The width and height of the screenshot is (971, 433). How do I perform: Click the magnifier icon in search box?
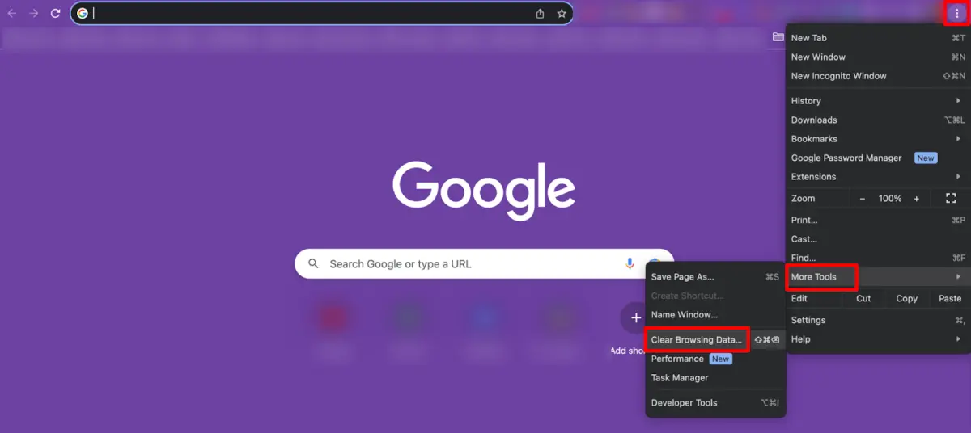[313, 263]
